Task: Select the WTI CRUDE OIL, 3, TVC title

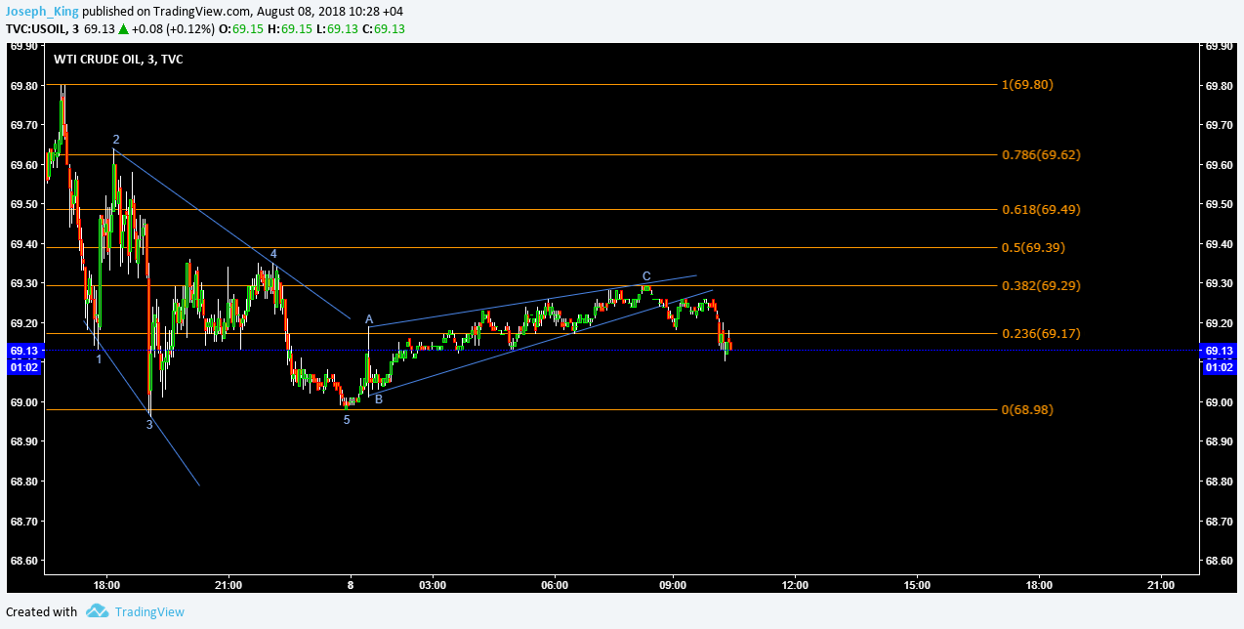Action: tap(117, 59)
